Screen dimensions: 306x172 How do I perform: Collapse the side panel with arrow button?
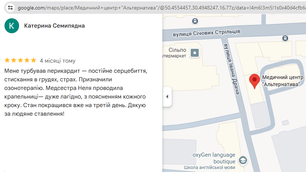click(167, 97)
